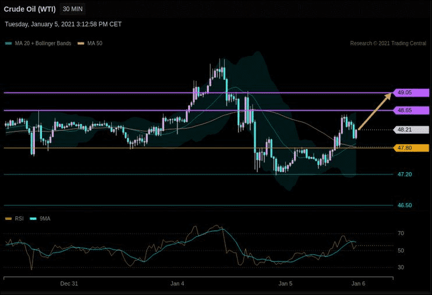Click the RSI 50 axis value
The image size is (432, 295).
point(401,251)
